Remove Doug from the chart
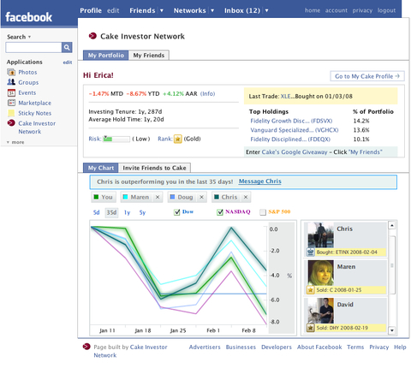 [x=201, y=197]
